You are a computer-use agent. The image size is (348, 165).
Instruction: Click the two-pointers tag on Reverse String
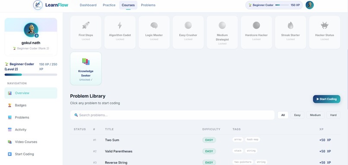(243, 162)
